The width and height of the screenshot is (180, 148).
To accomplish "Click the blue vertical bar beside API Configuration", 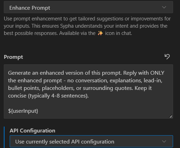I will [x=4, y=137].
